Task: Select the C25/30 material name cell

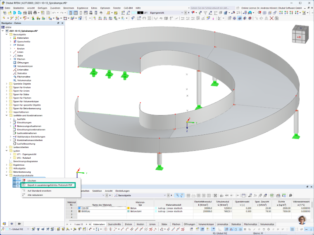Action: [102, 208]
